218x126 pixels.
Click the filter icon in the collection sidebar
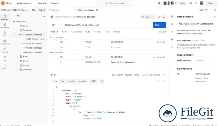pos(18,16)
